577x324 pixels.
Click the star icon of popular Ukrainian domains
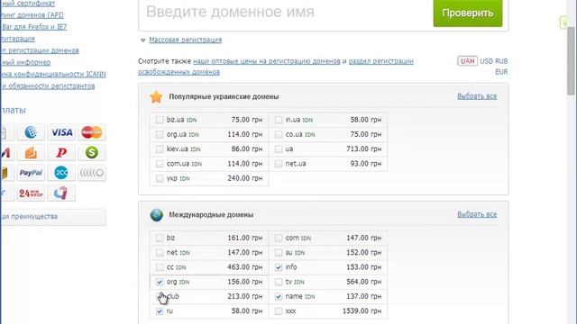pyautogui.click(x=156, y=97)
